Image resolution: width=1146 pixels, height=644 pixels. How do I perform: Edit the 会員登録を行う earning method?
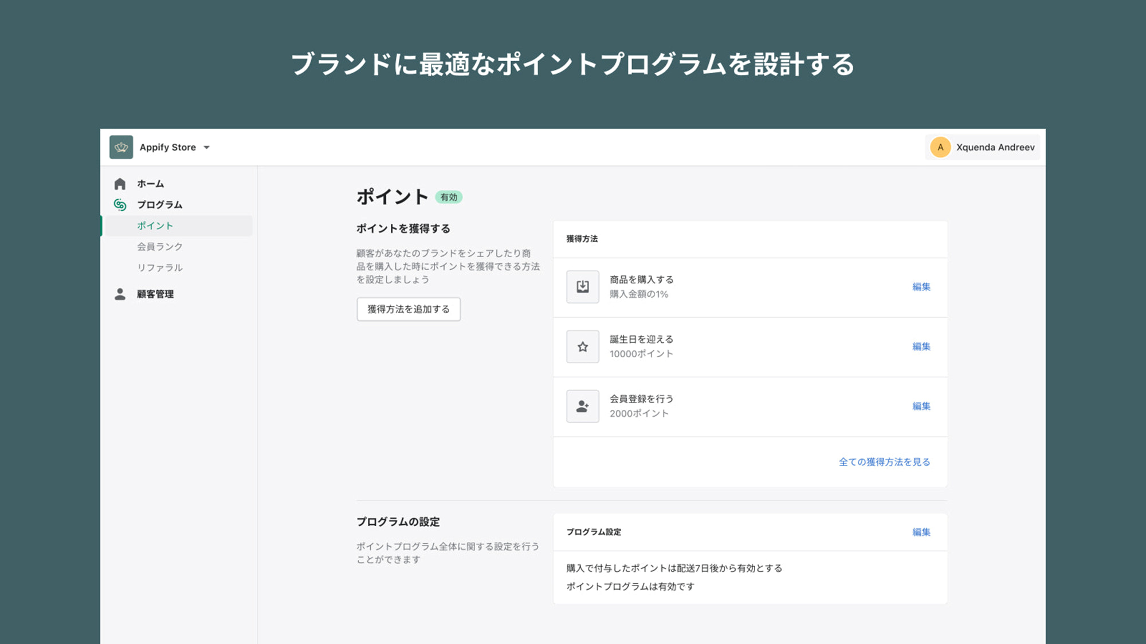click(921, 406)
